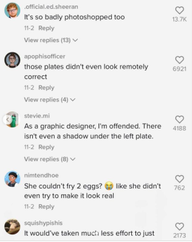Open squishypishis profile picture

click(x=12, y=227)
